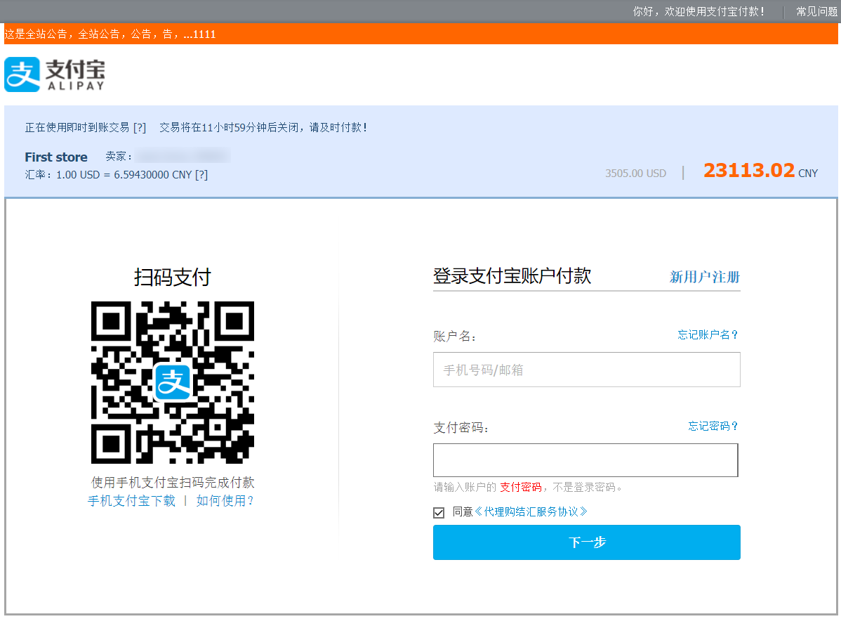Screen dimensions: 841x619
Task: Click the 23113.02 CNY amount
Action: click(760, 171)
